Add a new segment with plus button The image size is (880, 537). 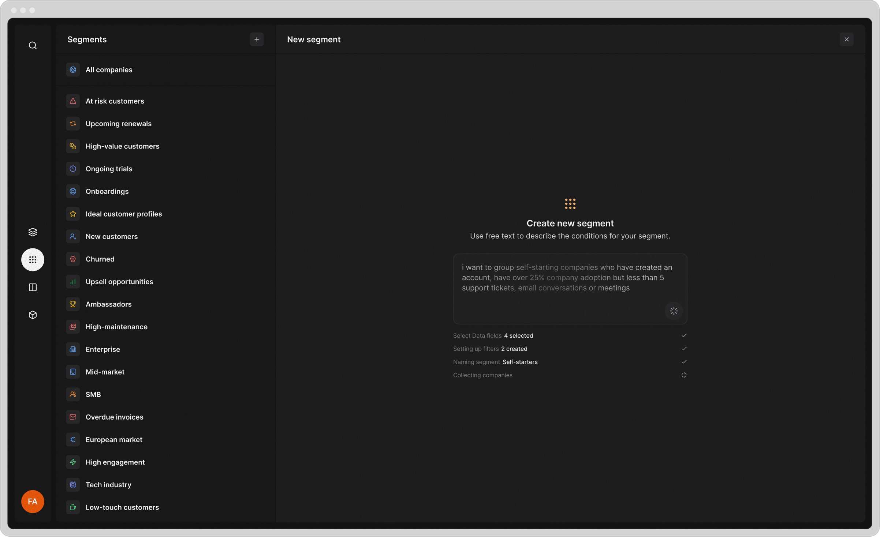pos(257,40)
